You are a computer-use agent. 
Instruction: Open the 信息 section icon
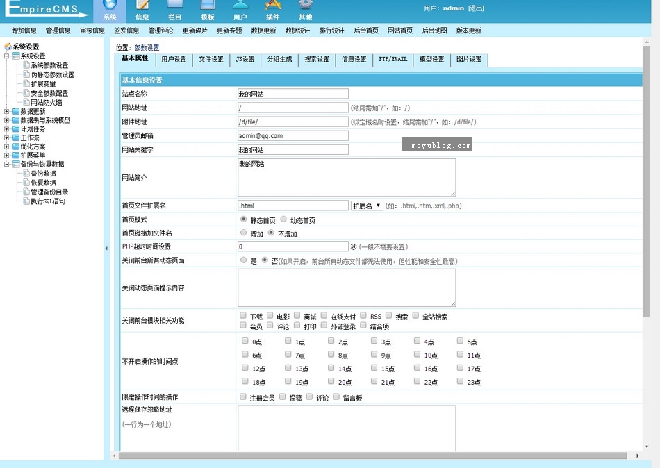(x=142, y=5)
